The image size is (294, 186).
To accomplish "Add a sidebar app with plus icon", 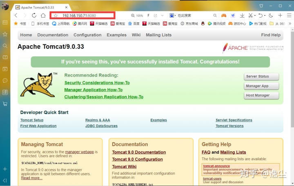I will (5, 169).
